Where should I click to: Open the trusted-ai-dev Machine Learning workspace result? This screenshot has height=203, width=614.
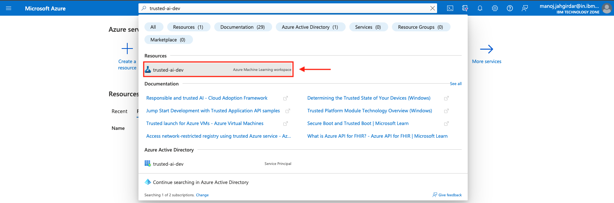(218, 69)
